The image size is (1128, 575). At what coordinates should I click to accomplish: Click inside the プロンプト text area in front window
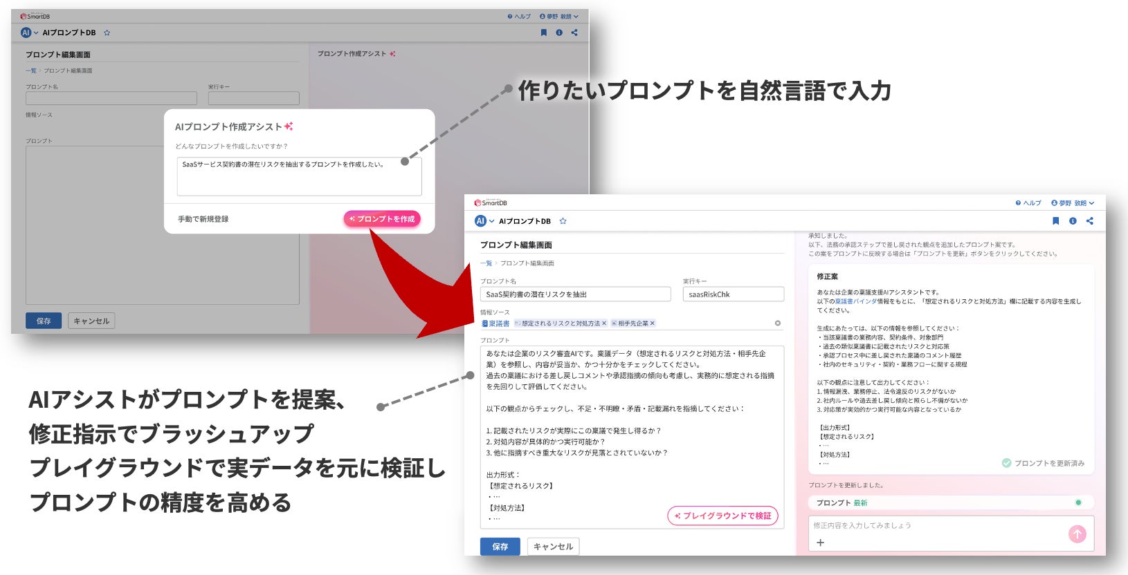[x=632, y=437]
